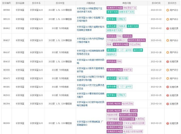Click the red status icon in row 882932
This screenshot has height=134, width=181.
[x=167, y=95]
